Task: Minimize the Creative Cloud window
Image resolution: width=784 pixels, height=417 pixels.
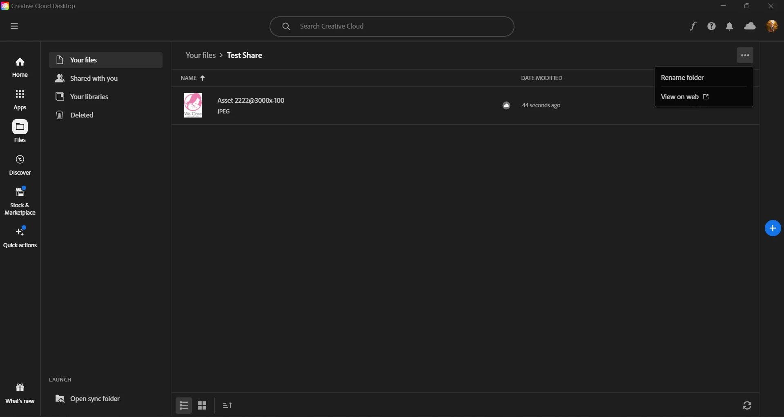Action: (x=723, y=6)
